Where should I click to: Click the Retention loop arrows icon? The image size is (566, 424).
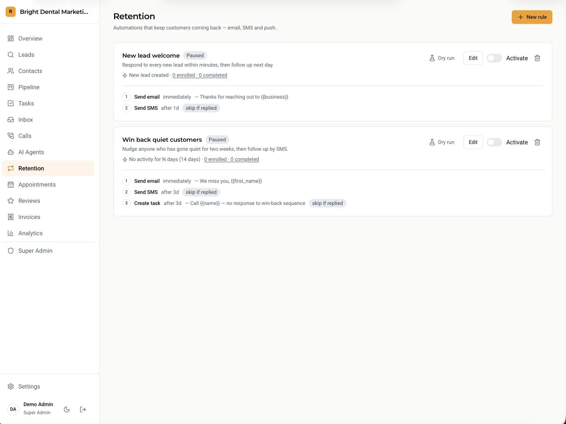pos(11,168)
